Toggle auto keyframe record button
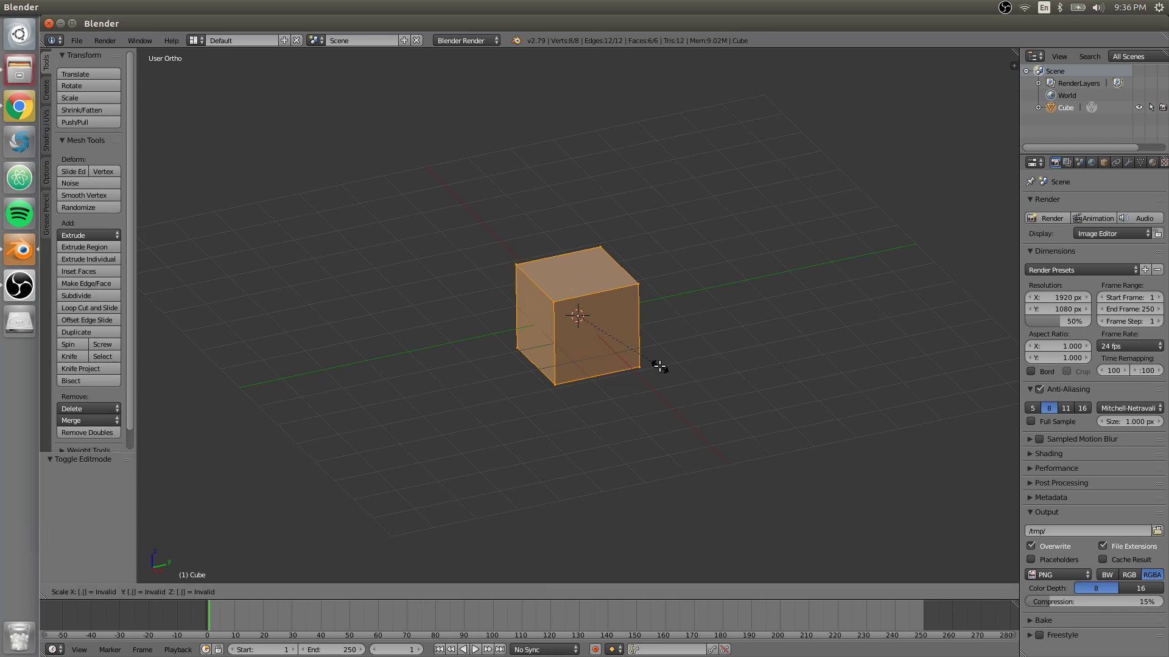This screenshot has height=657, width=1169. coord(595,649)
